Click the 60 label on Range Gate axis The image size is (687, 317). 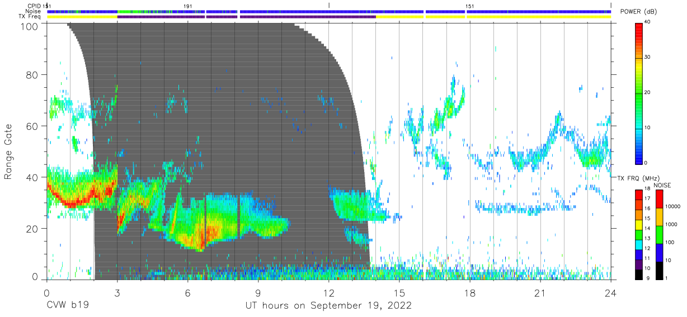(x=32, y=126)
